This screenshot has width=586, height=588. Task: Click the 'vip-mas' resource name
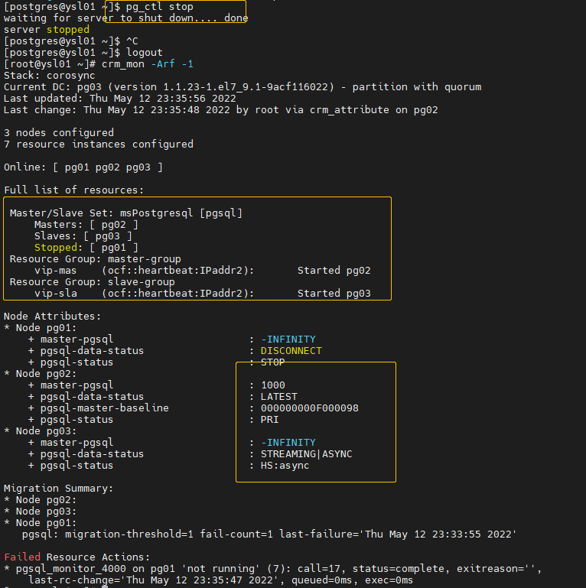point(56,271)
